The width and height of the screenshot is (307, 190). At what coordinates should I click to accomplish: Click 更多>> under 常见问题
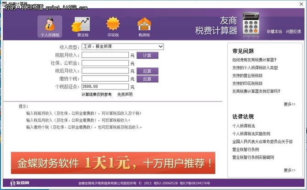coord(290,104)
